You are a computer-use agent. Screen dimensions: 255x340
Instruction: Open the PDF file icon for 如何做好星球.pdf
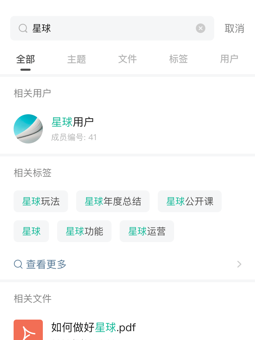point(28,330)
